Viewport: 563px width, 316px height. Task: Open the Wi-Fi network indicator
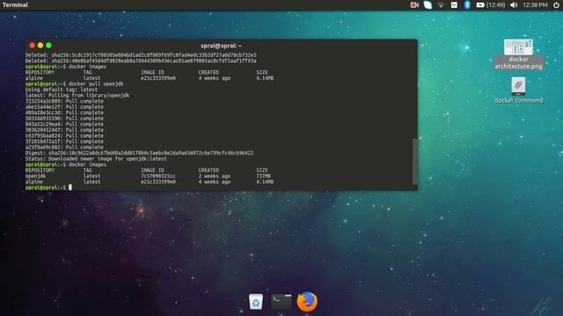point(441,5)
